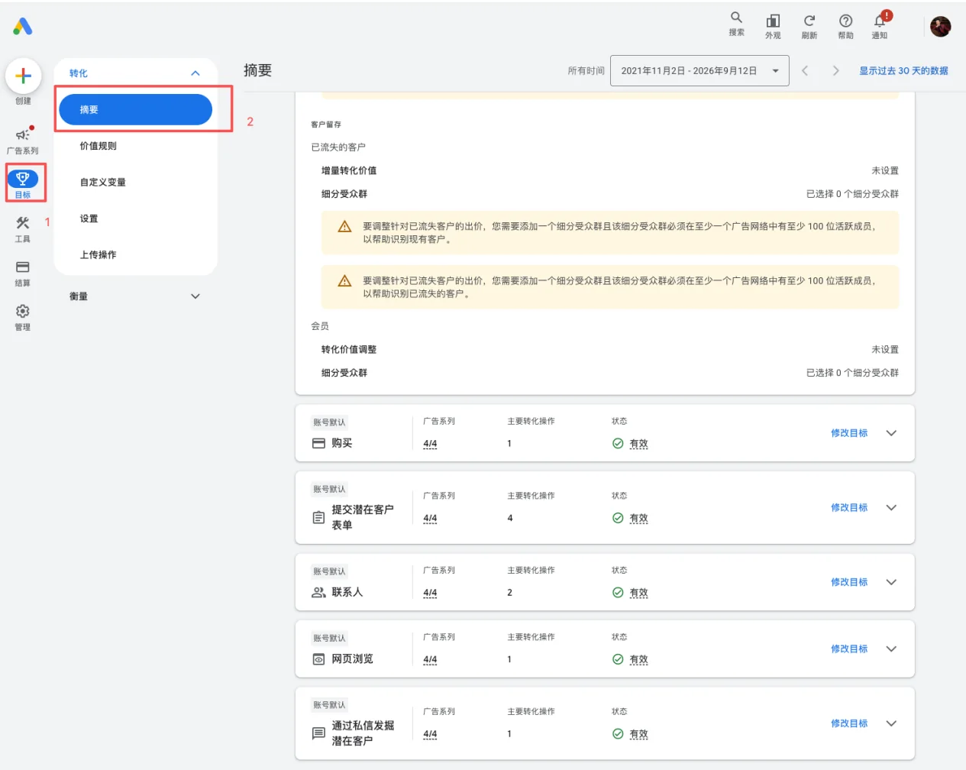The height and width of the screenshot is (770, 966).
Task: Click 细分受众群 under 已流失的客户
Action: tap(344, 194)
